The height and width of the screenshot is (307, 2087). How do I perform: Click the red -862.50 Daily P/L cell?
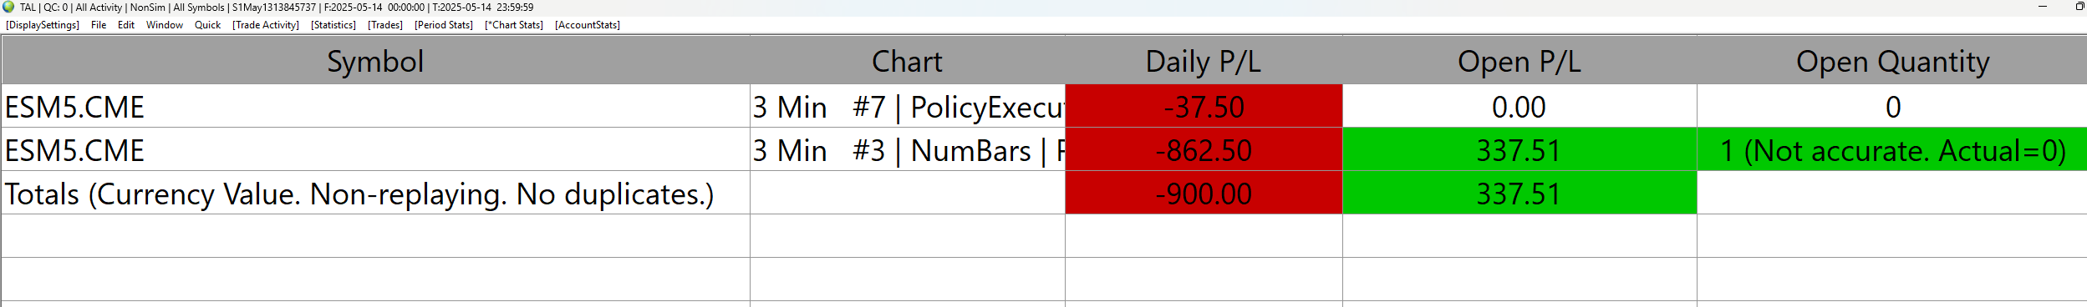[x=1204, y=150]
